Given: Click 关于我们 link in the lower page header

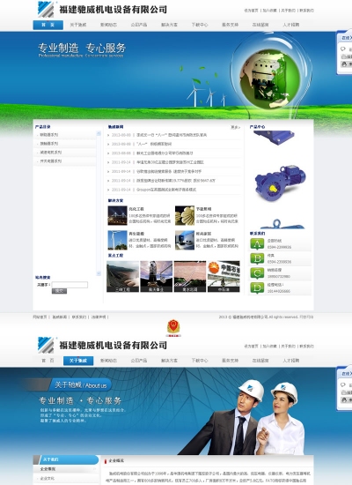Looking at the screenshot, I should click(x=288, y=347).
